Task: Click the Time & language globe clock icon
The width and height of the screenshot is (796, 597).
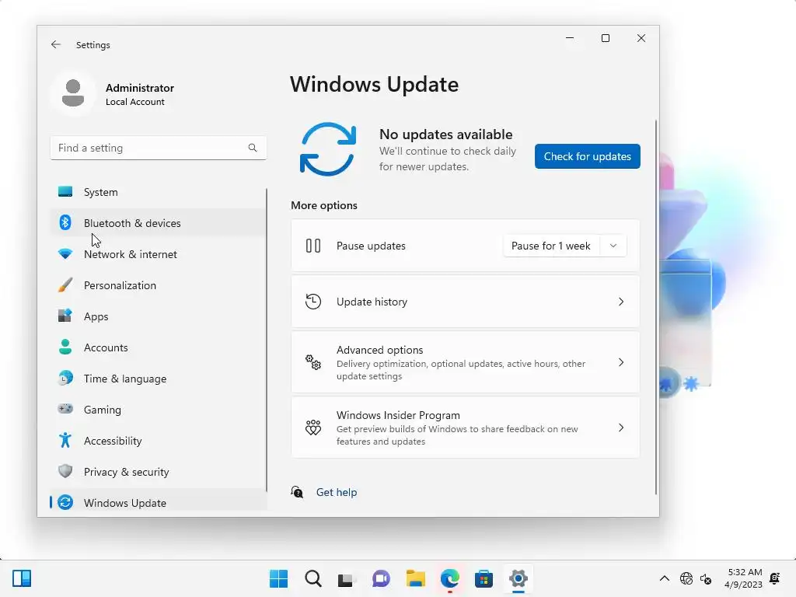Action: coord(65,379)
